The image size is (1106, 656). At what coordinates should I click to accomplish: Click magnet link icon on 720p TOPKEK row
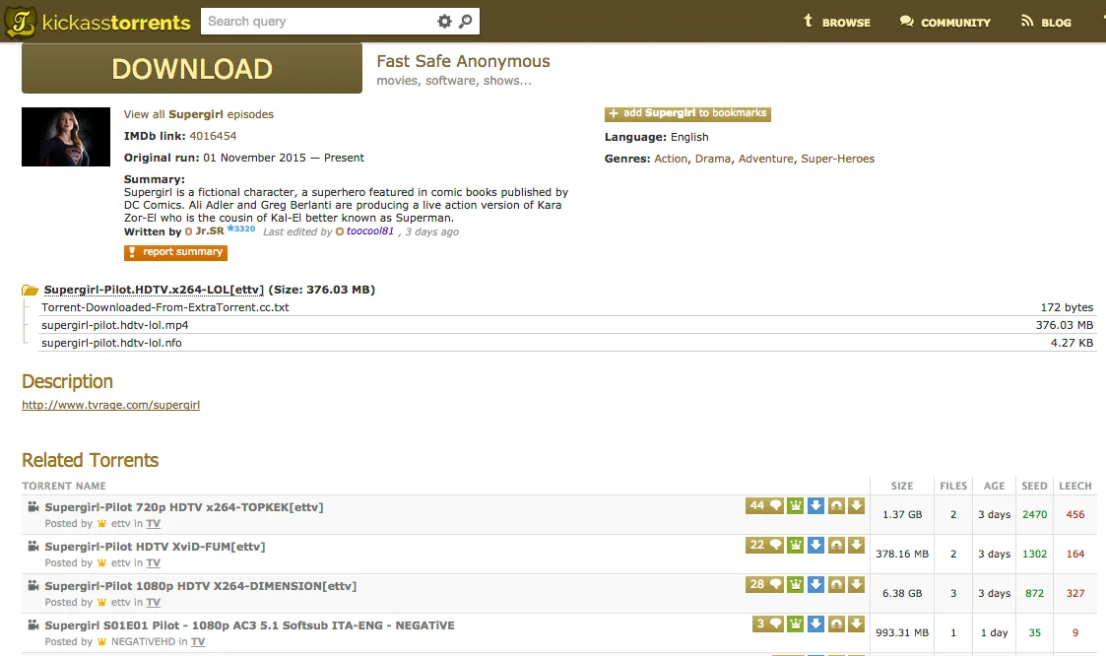pyautogui.click(x=836, y=506)
